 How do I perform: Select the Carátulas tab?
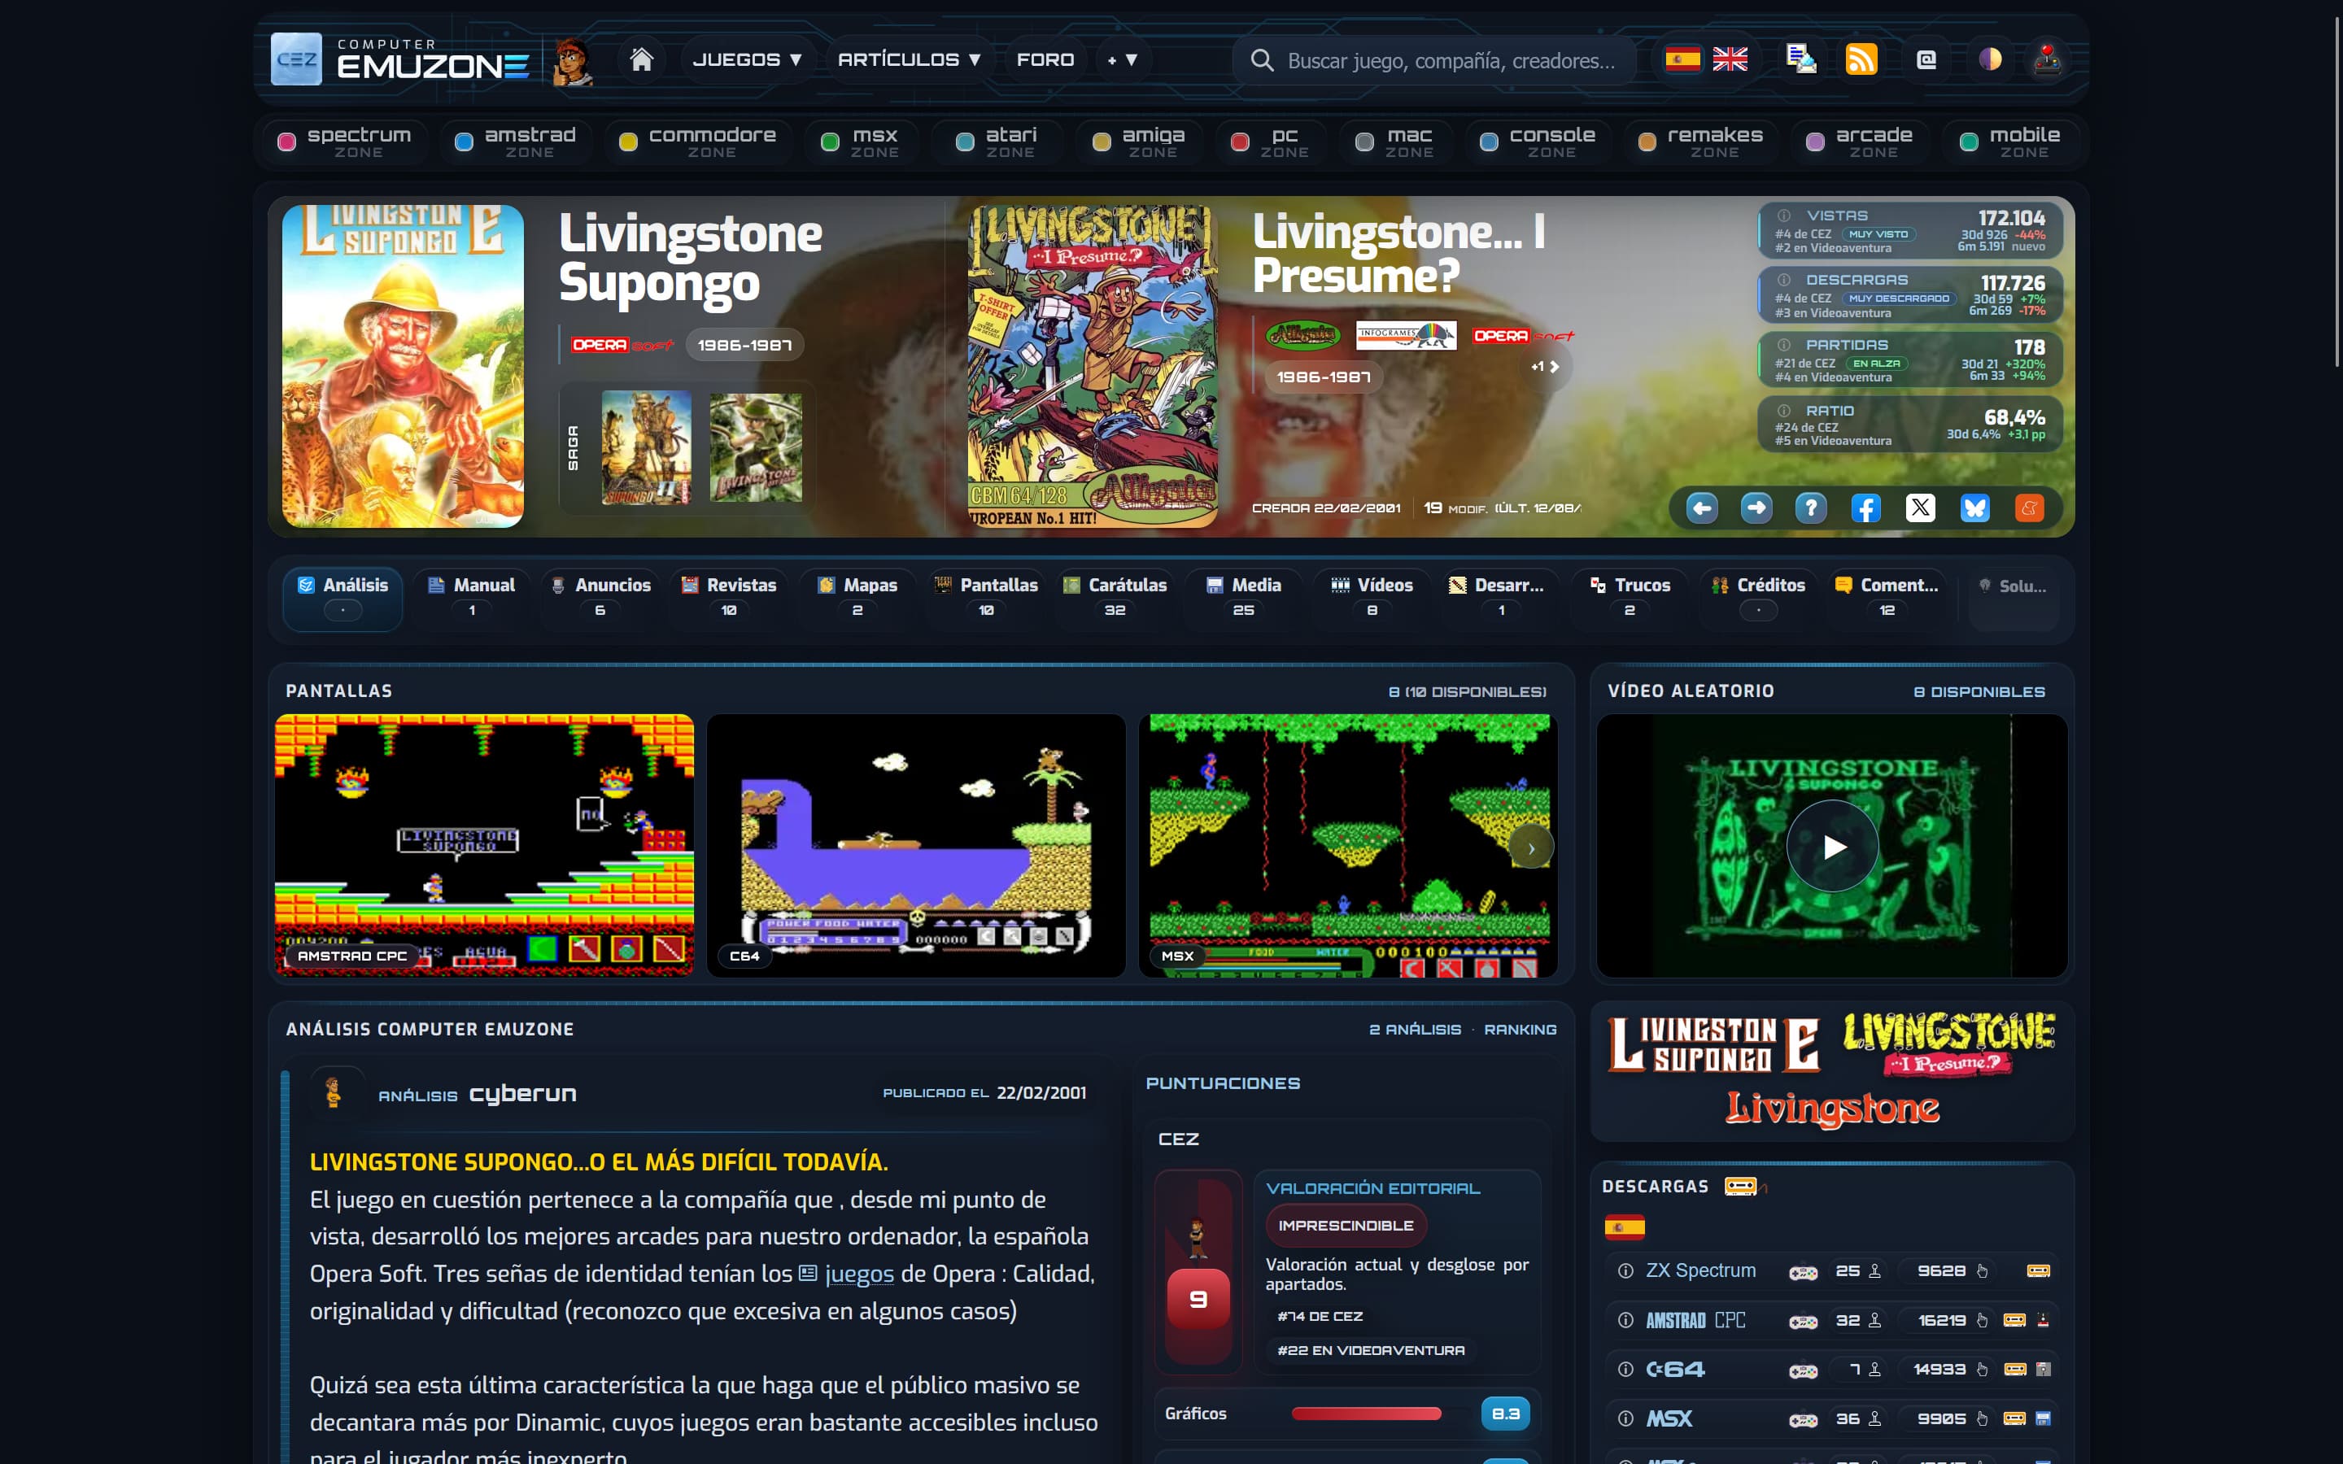(1115, 599)
